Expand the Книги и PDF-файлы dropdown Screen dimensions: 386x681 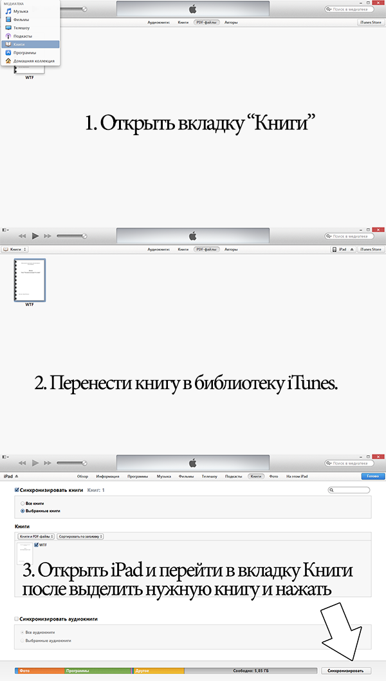click(36, 536)
